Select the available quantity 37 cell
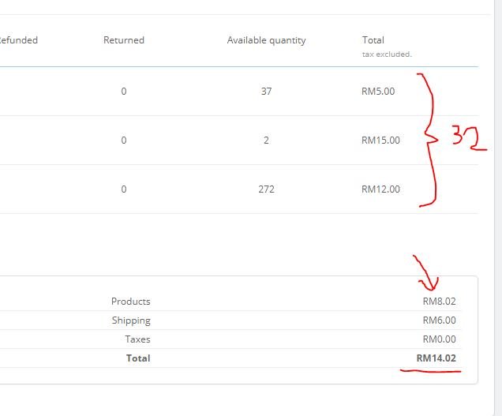The width and height of the screenshot is (502, 416). point(266,92)
